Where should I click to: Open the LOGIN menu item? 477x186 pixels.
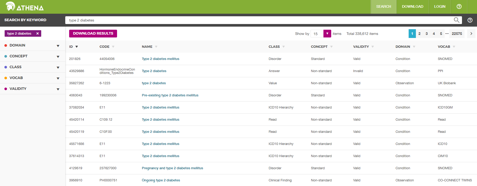coord(439,7)
